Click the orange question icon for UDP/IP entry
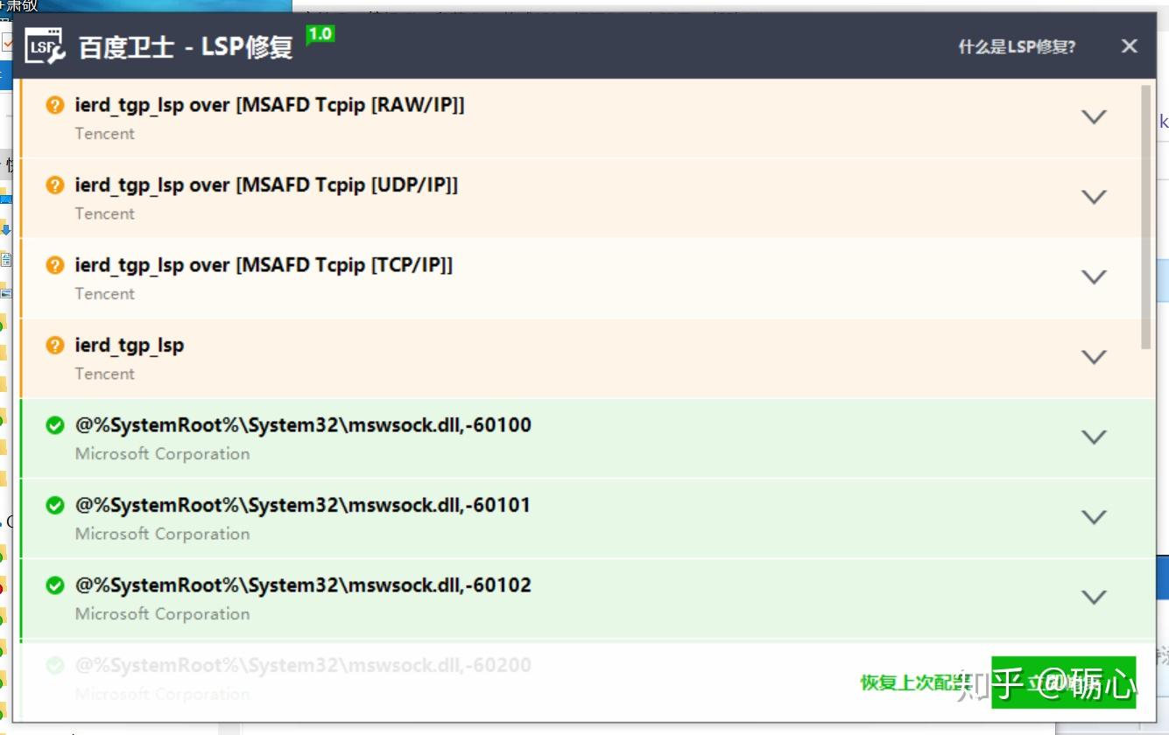 [55, 185]
